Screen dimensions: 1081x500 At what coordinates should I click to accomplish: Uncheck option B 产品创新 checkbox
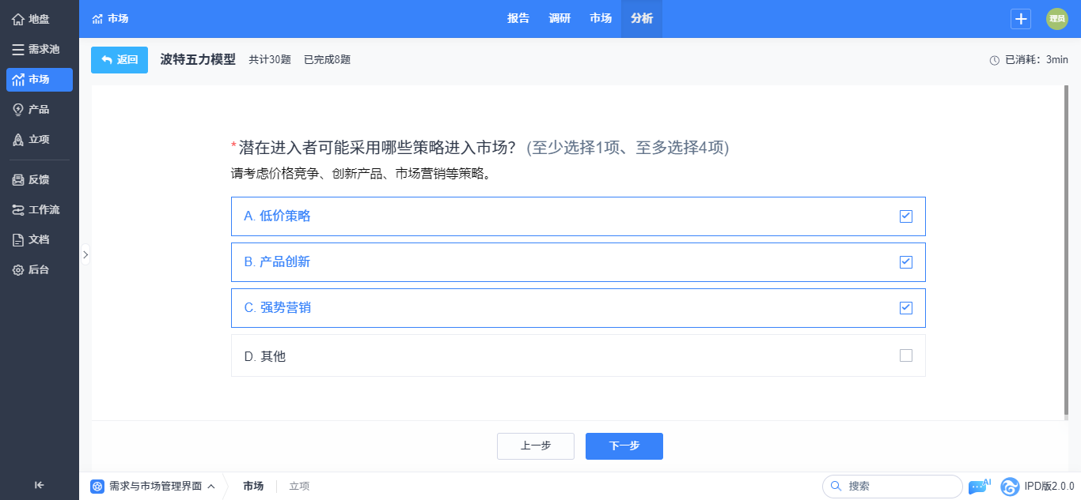click(906, 262)
